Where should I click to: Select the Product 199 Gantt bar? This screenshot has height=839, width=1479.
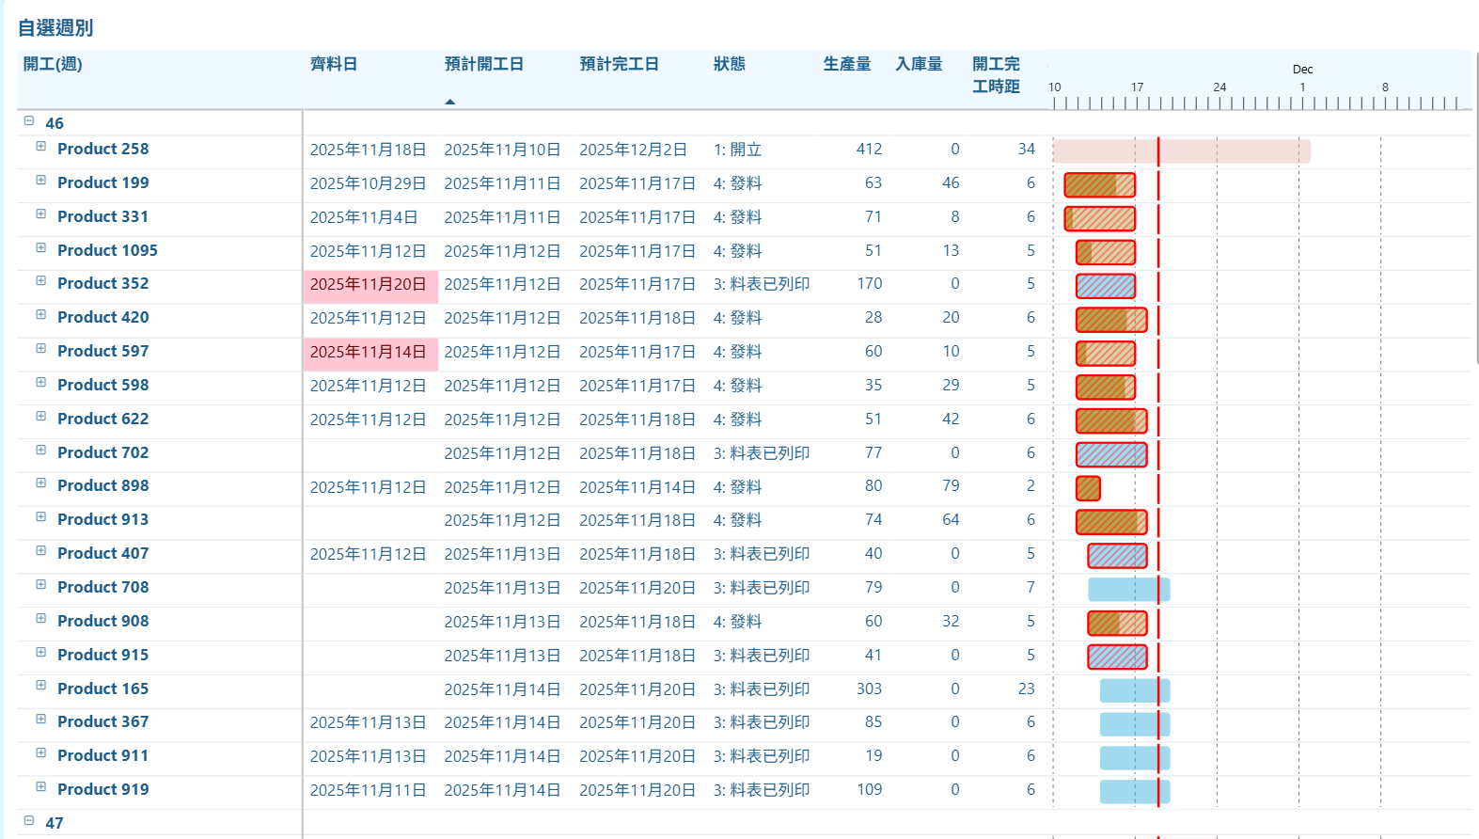click(1100, 184)
